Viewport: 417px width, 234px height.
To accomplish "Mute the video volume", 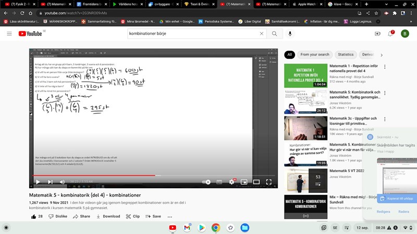I will point(62,182).
